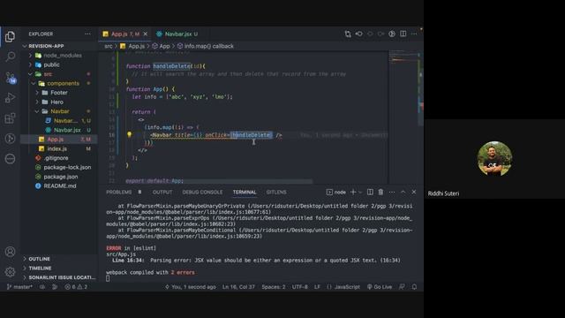Select the TERMINAL panel tab
This screenshot has height=318, width=565.
[x=245, y=193]
